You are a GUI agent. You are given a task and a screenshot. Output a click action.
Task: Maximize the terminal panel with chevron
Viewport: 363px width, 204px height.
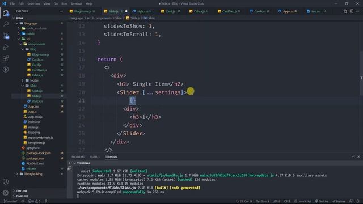coord(353,156)
